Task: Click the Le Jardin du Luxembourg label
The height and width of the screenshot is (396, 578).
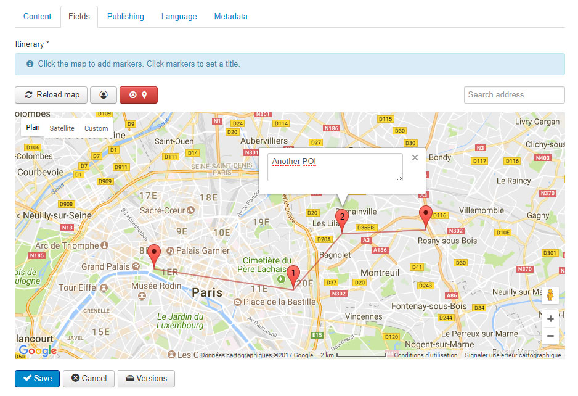Action: pos(180,321)
